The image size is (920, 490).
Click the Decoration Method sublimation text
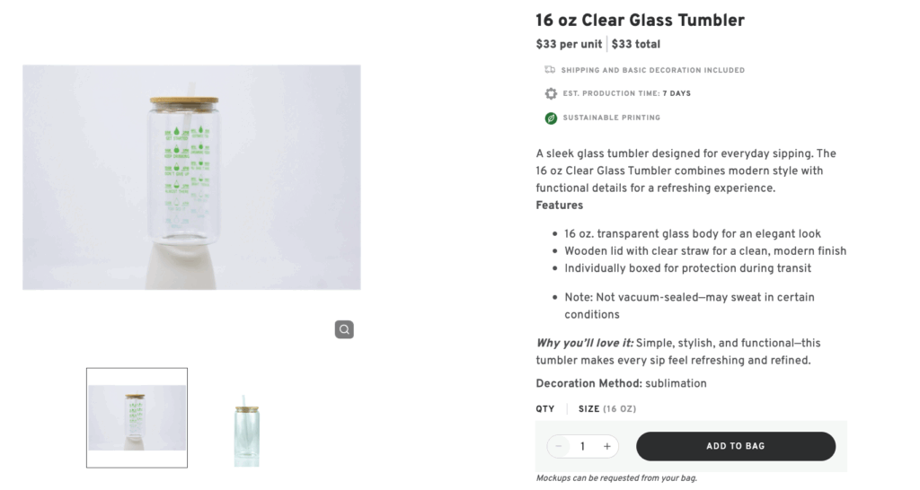point(621,383)
